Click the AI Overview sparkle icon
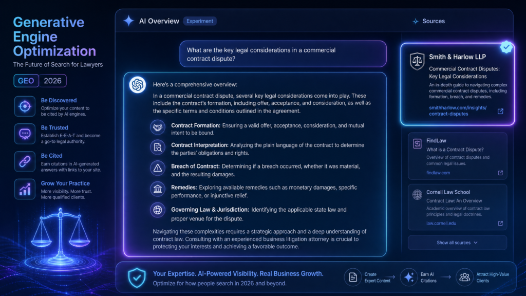 point(128,21)
